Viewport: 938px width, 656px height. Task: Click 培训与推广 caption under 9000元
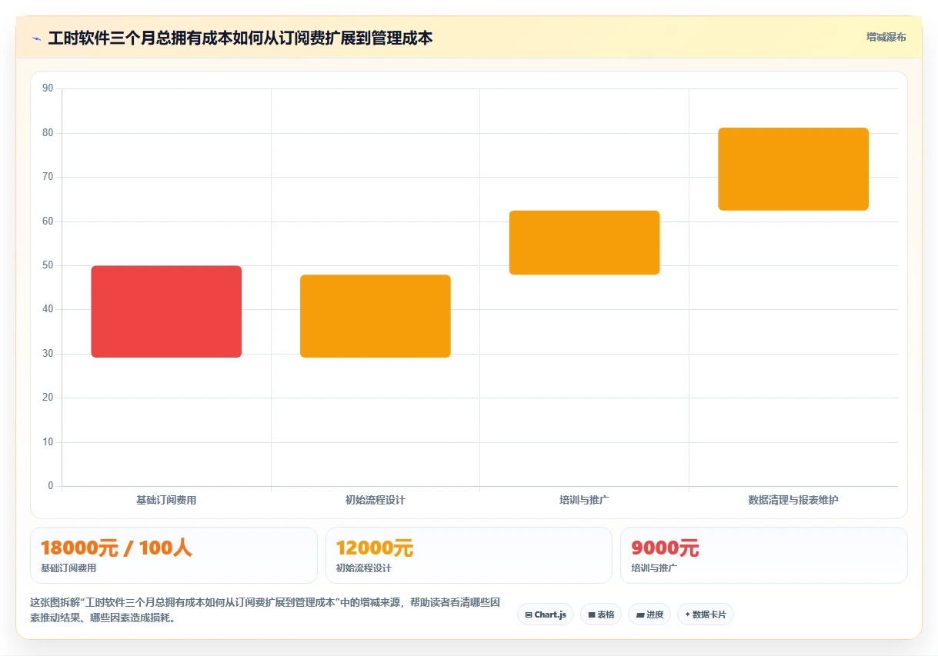click(x=654, y=568)
